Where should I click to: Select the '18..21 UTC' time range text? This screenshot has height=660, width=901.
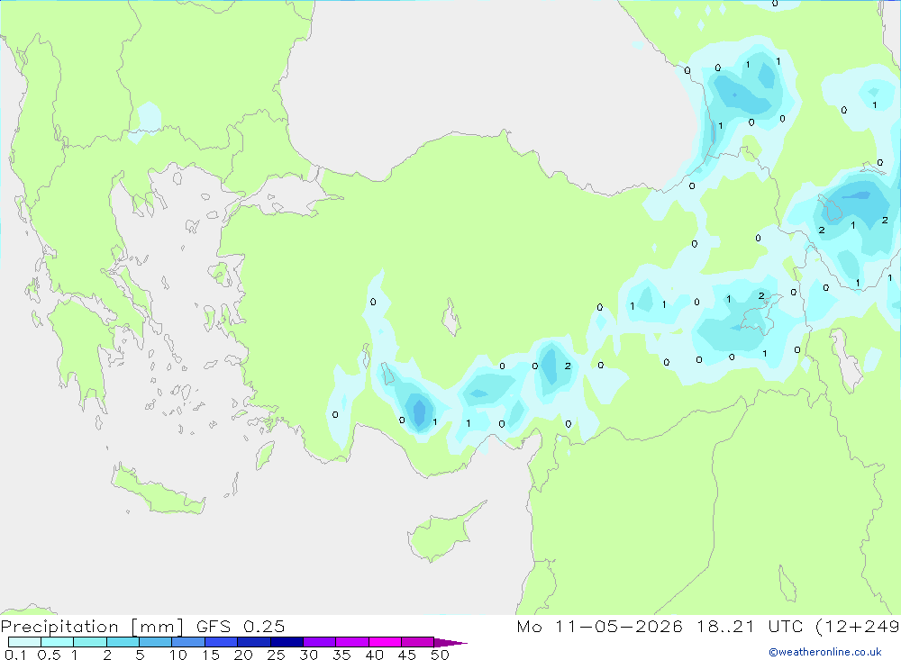click(748, 627)
